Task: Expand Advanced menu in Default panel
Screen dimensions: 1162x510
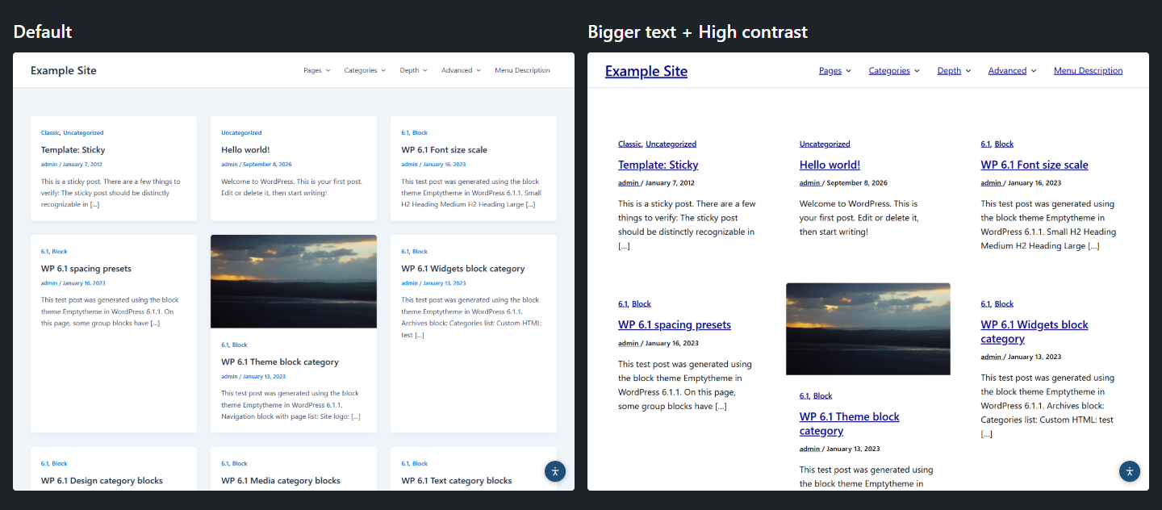Action: click(x=461, y=70)
